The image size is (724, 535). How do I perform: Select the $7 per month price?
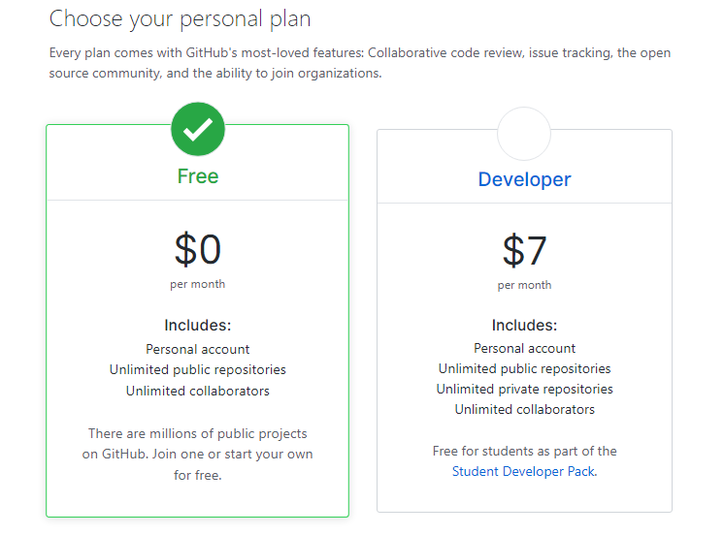pyautogui.click(x=524, y=260)
